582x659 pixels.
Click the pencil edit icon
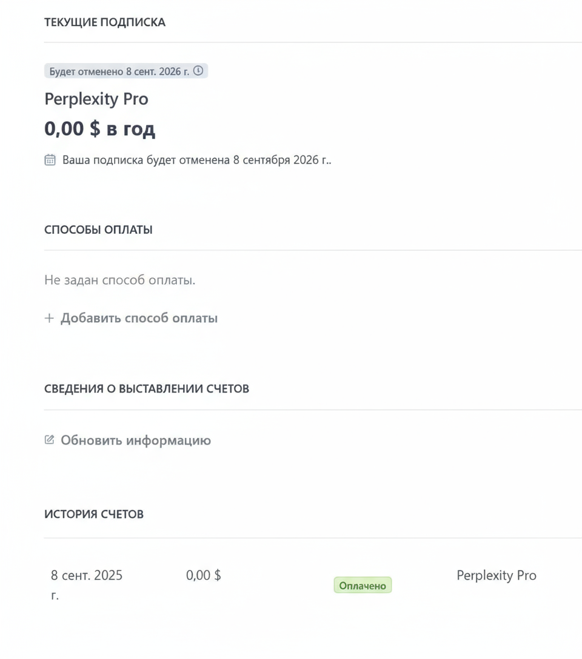50,440
